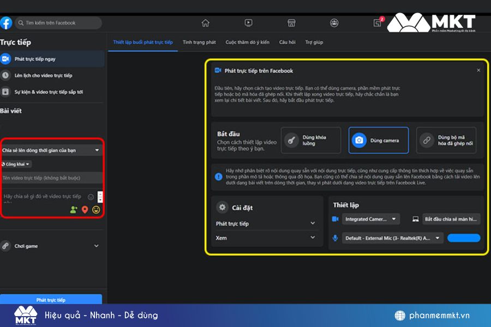Click the microphone icon in Thiết lập
The image size is (491, 327).
point(335,238)
